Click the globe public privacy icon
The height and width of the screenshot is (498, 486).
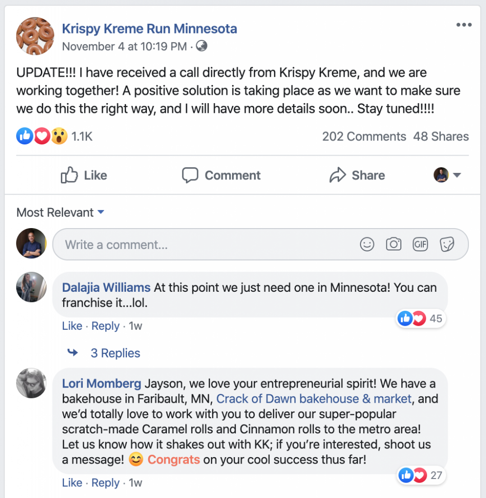(201, 46)
